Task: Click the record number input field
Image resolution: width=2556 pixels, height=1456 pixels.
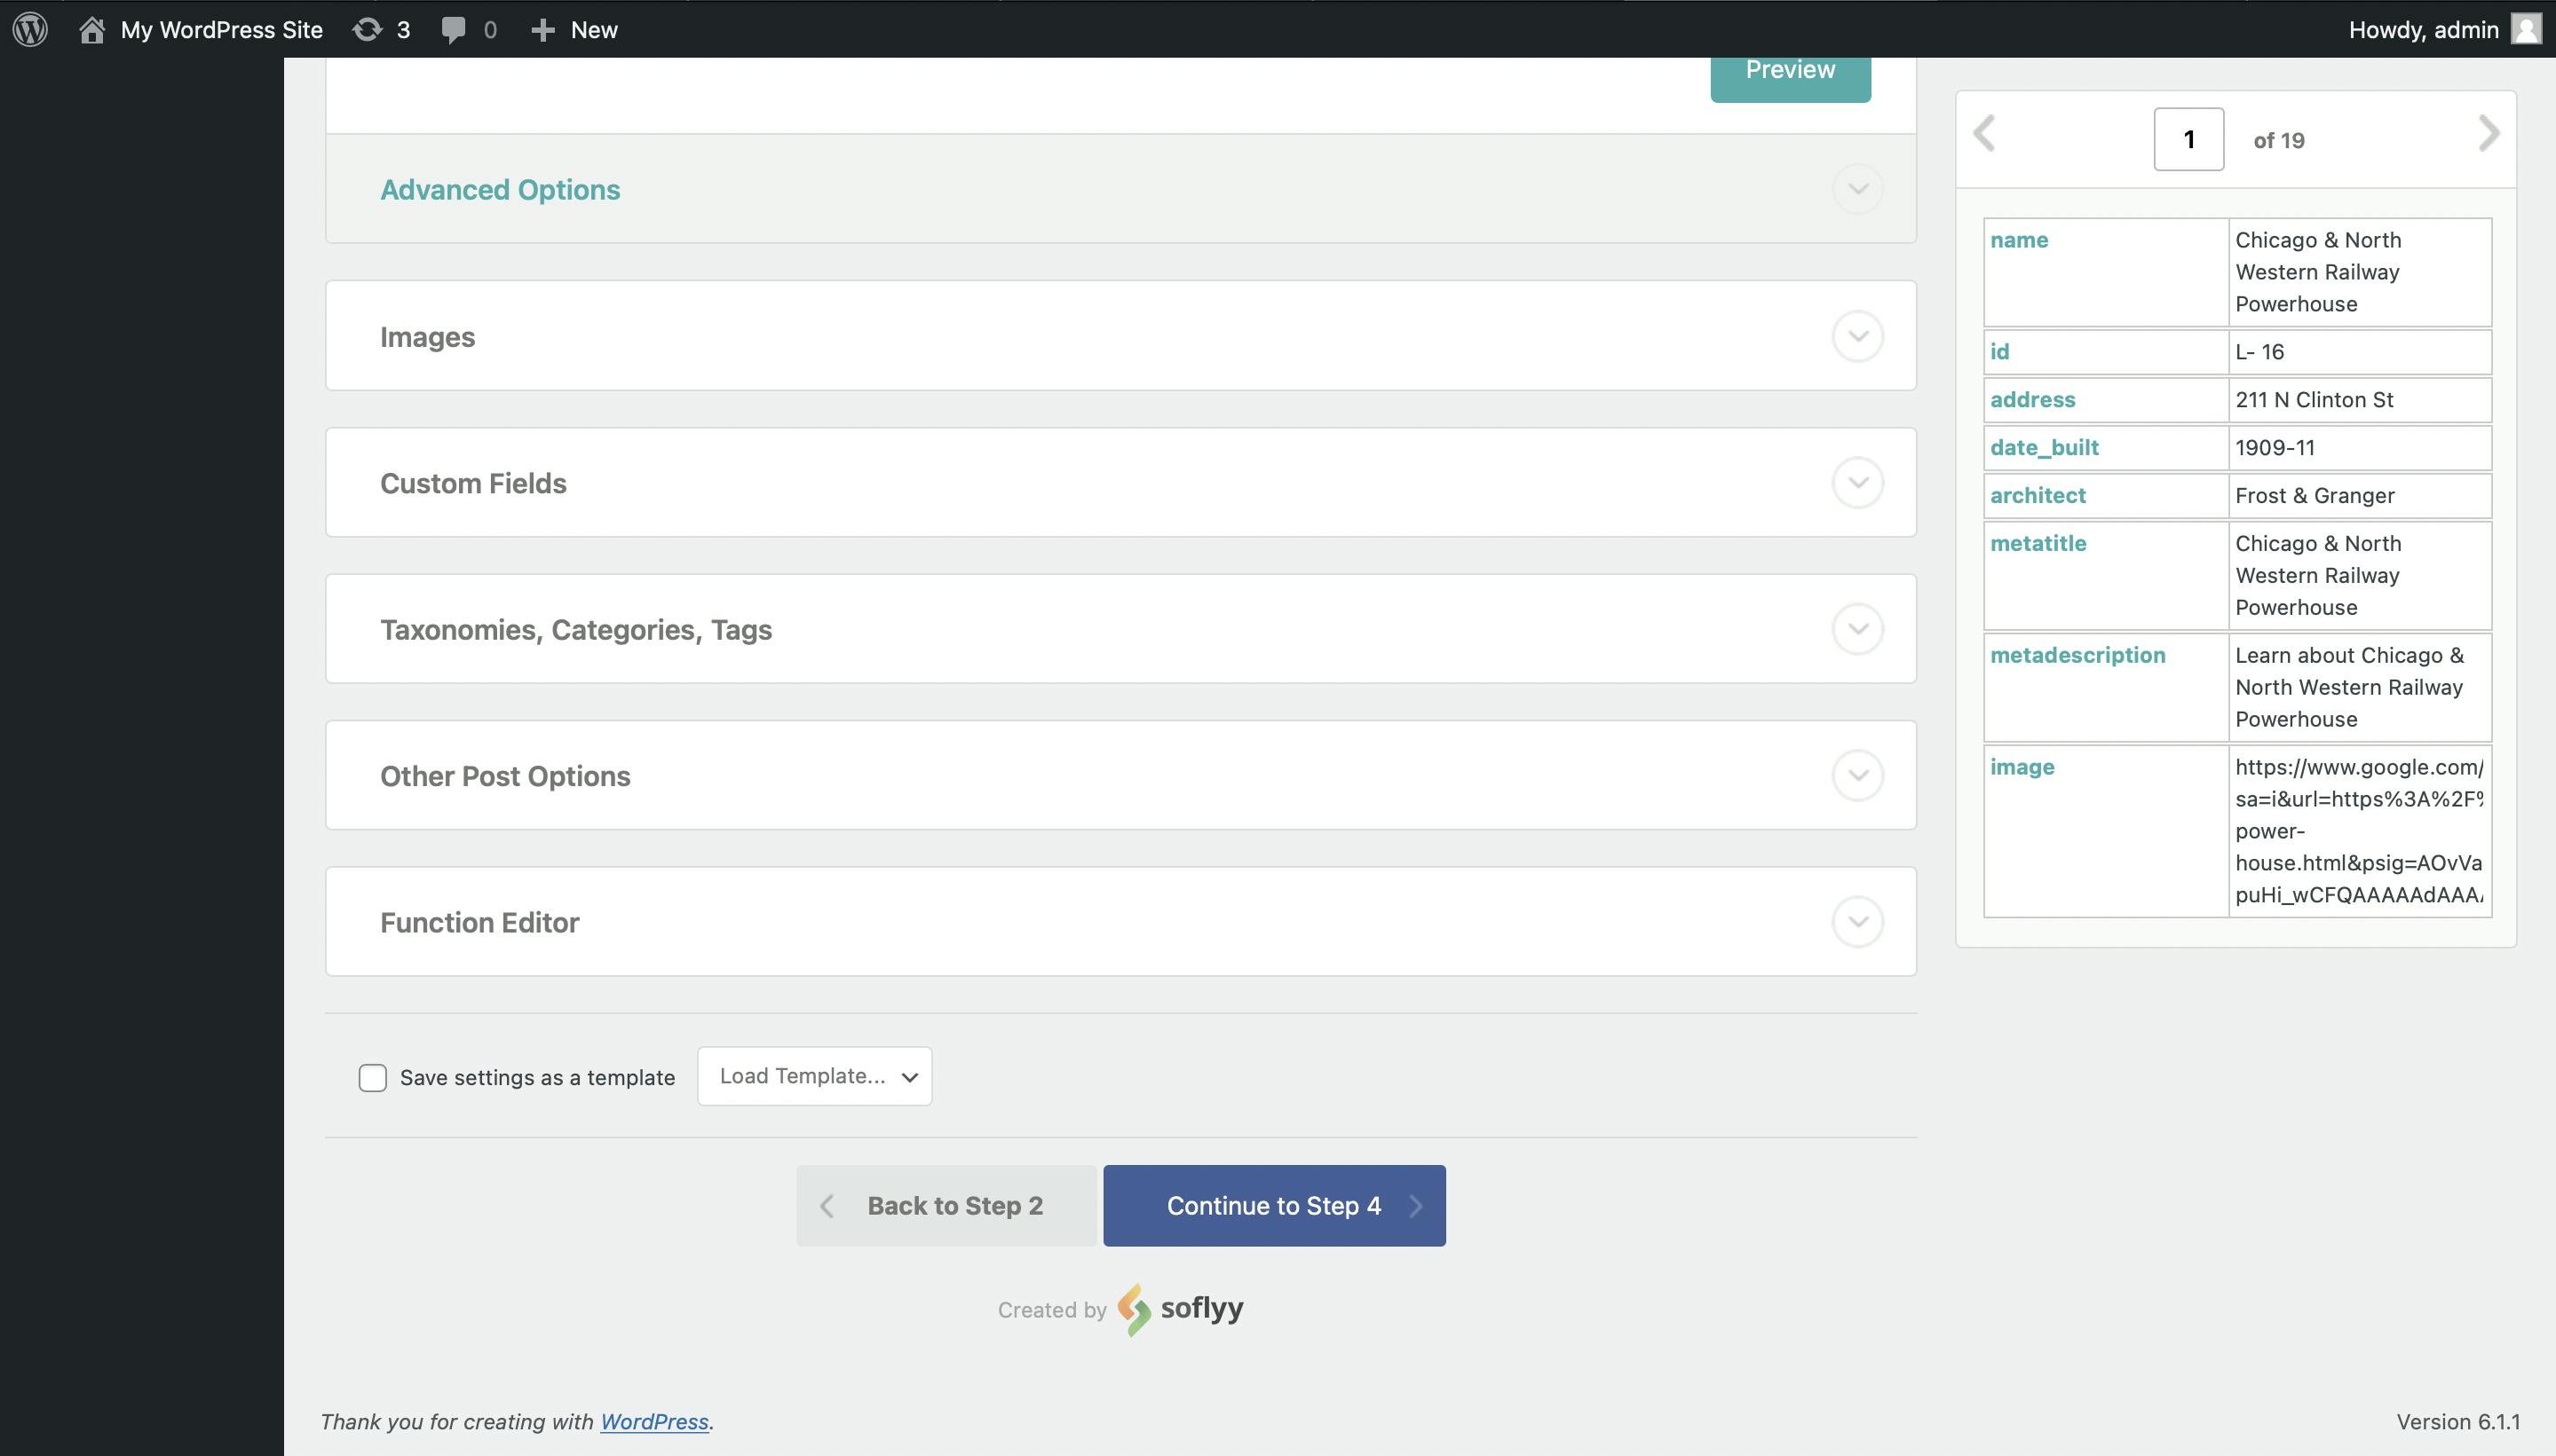Action: tap(2189, 138)
